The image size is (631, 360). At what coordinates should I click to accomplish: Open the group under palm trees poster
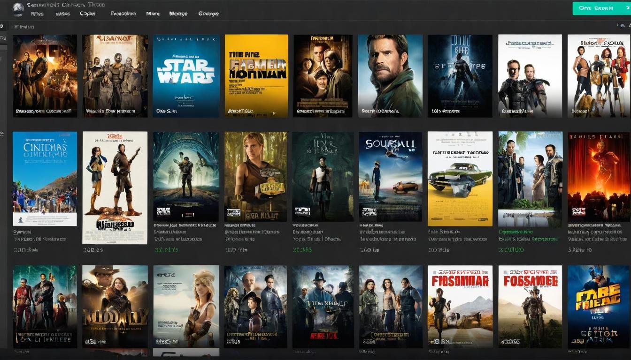530,179
